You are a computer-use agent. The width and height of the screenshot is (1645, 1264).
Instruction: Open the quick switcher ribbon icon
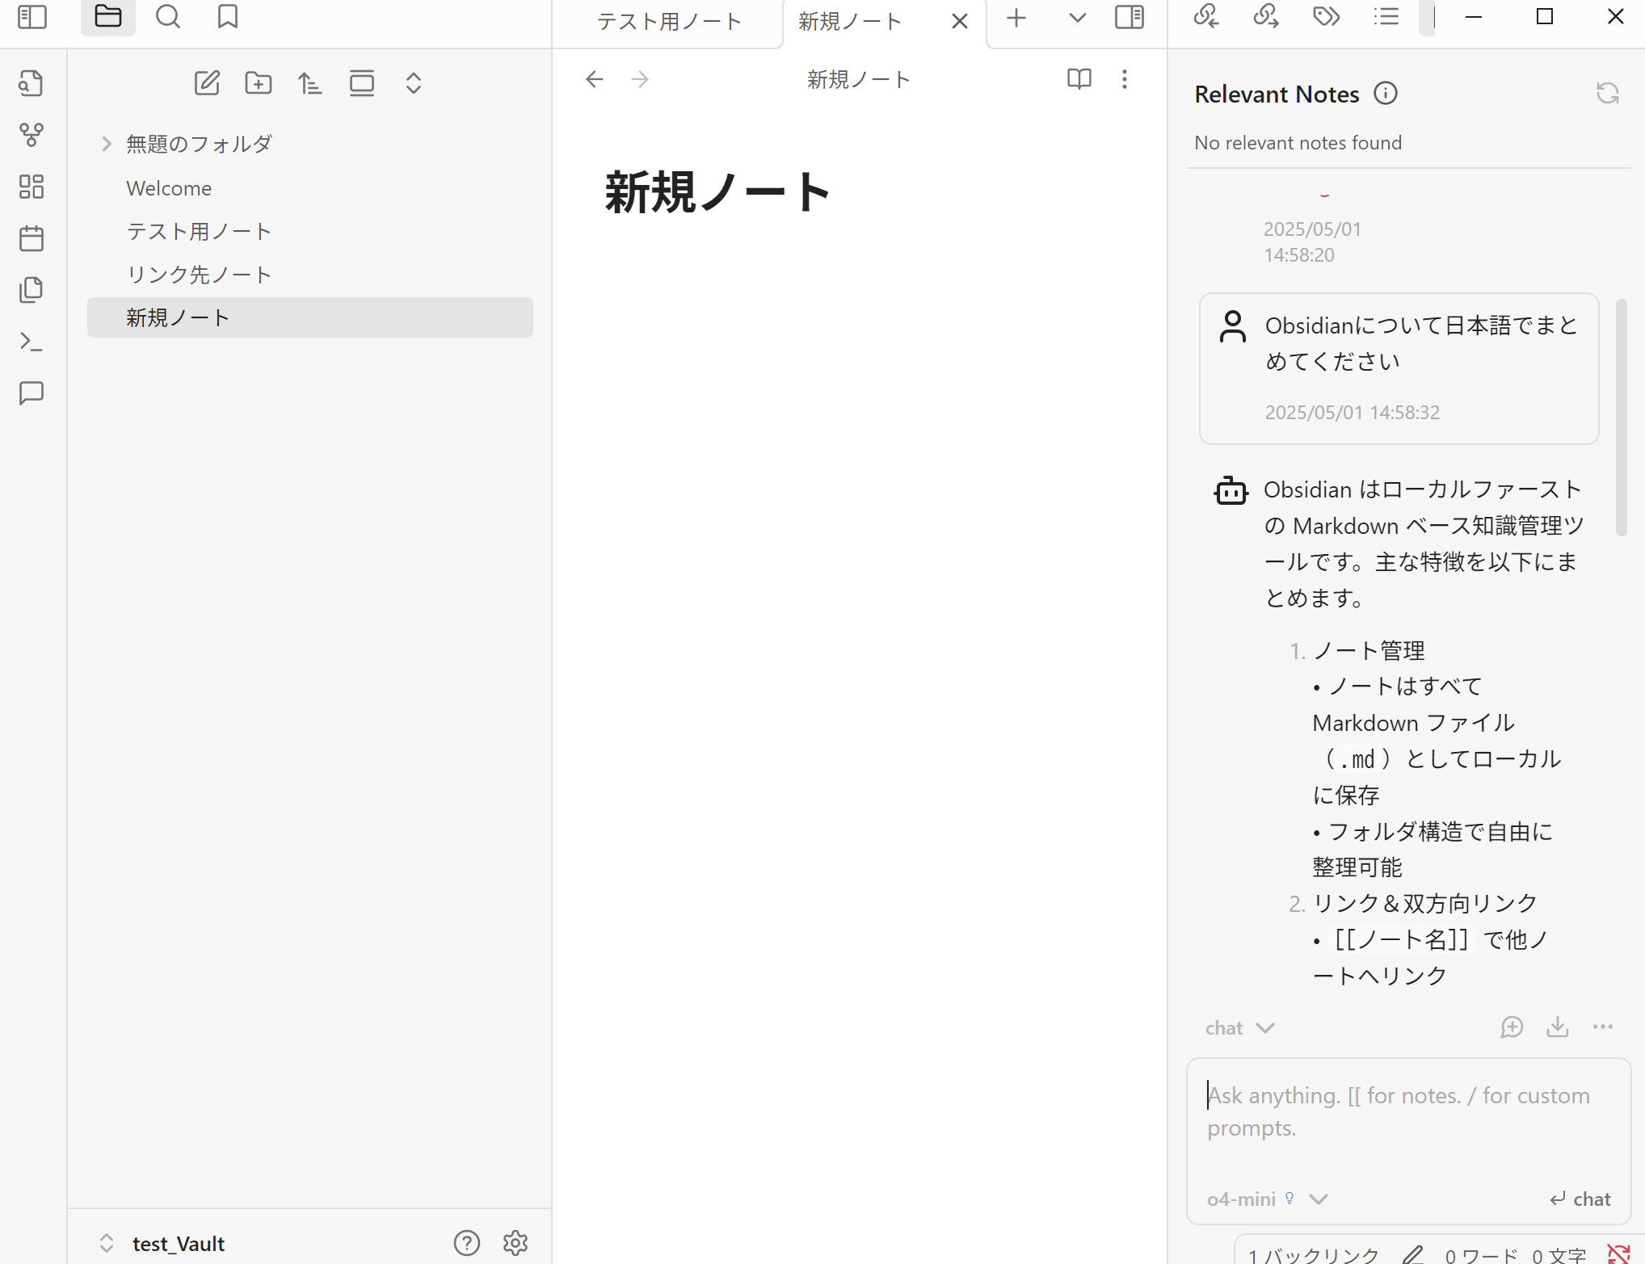32,83
